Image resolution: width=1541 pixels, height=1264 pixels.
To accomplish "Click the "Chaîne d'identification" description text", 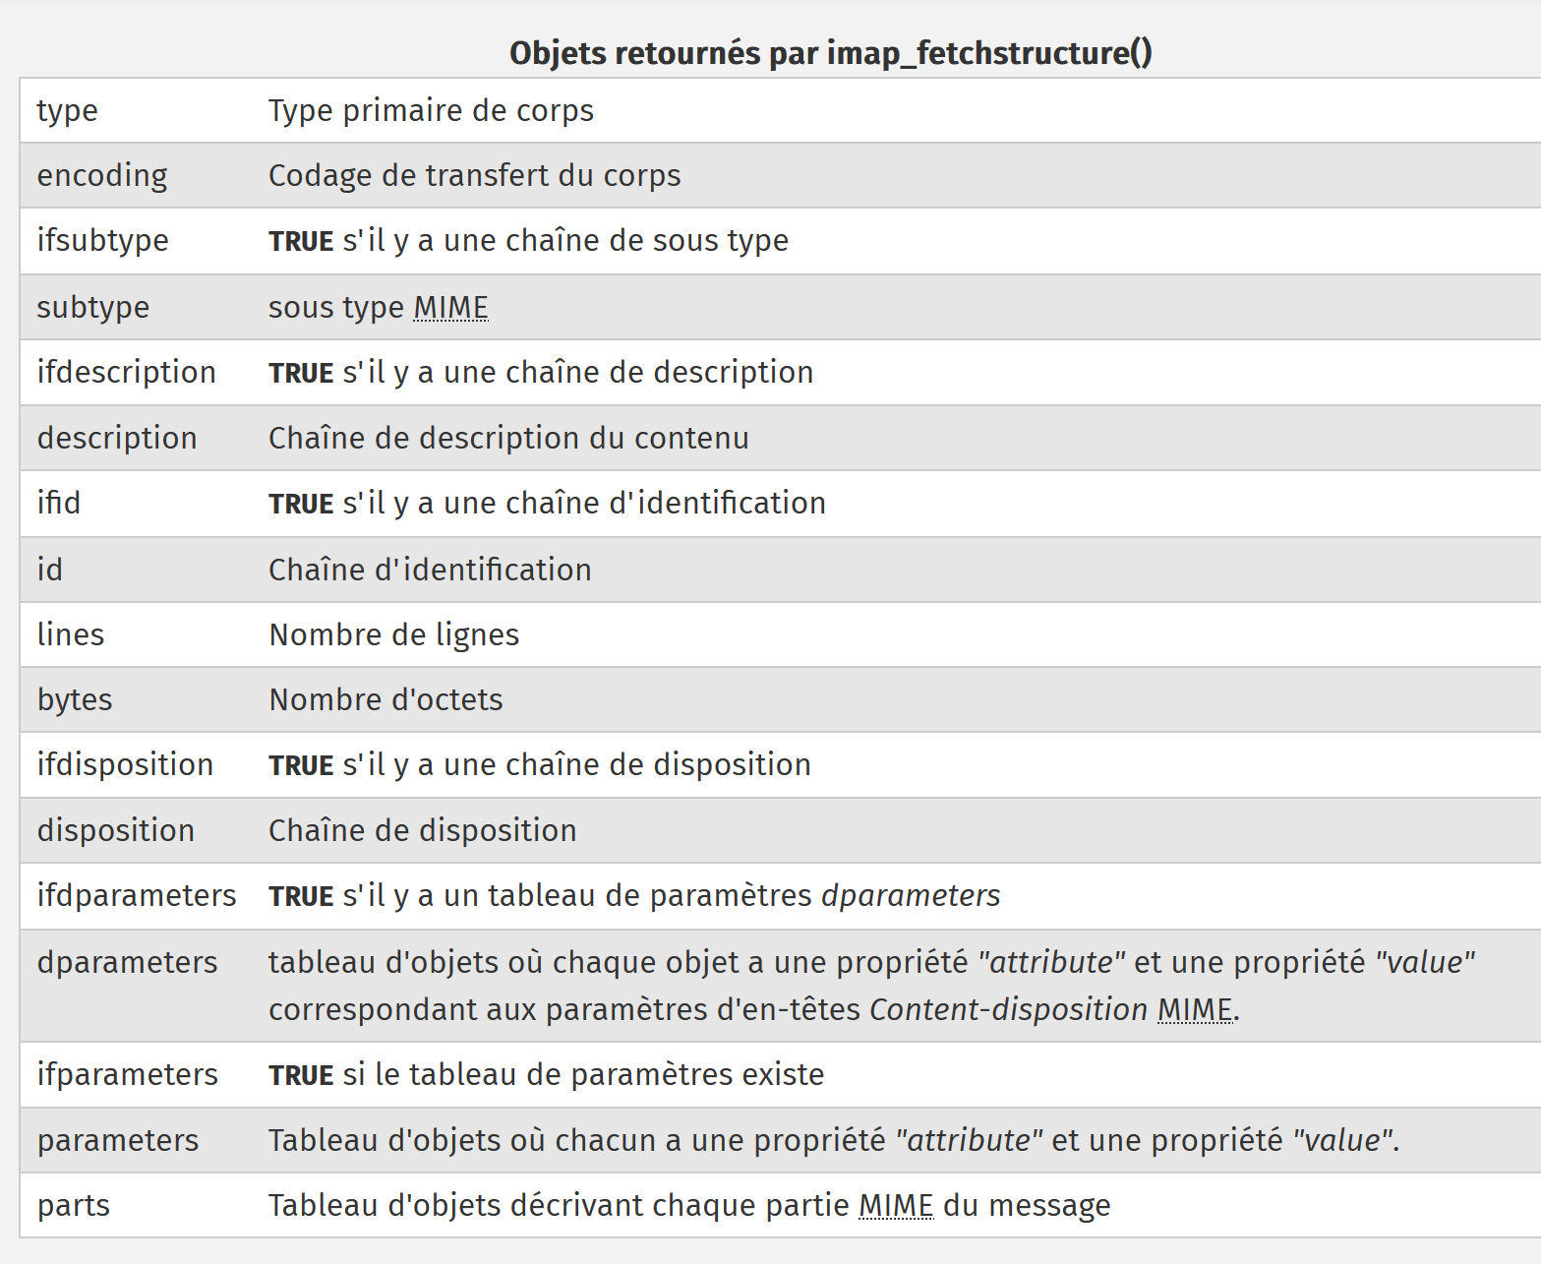I will pos(430,571).
